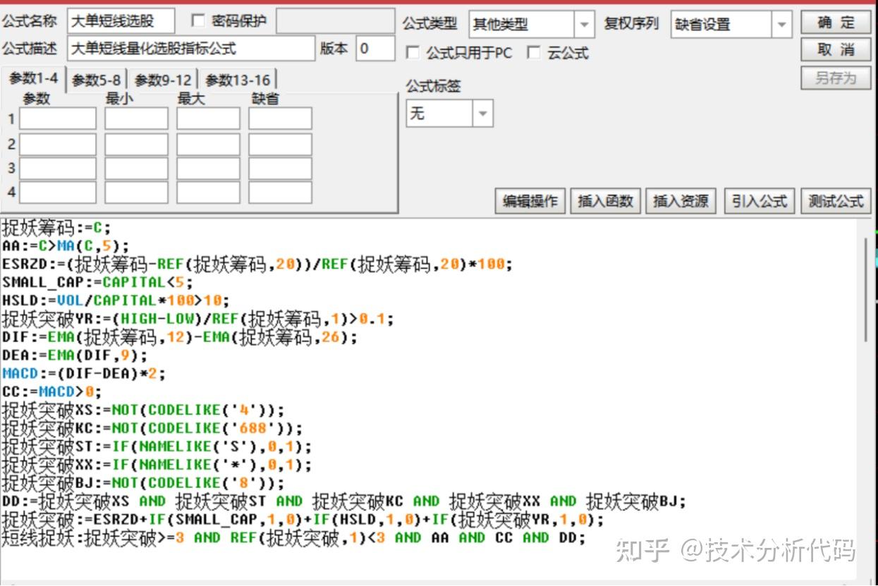Click the 插入函数 button
The width and height of the screenshot is (878, 586).
click(x=605, y=201)
